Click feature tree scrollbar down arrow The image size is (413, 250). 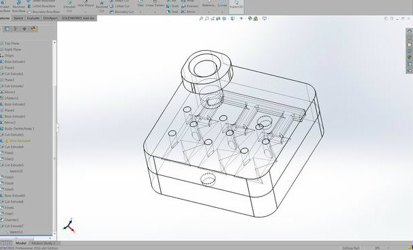tap(55, 234)
